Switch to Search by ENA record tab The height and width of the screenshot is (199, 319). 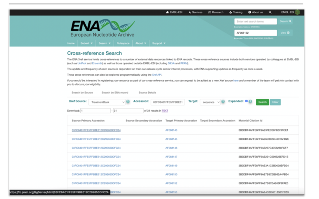point(115,93)
